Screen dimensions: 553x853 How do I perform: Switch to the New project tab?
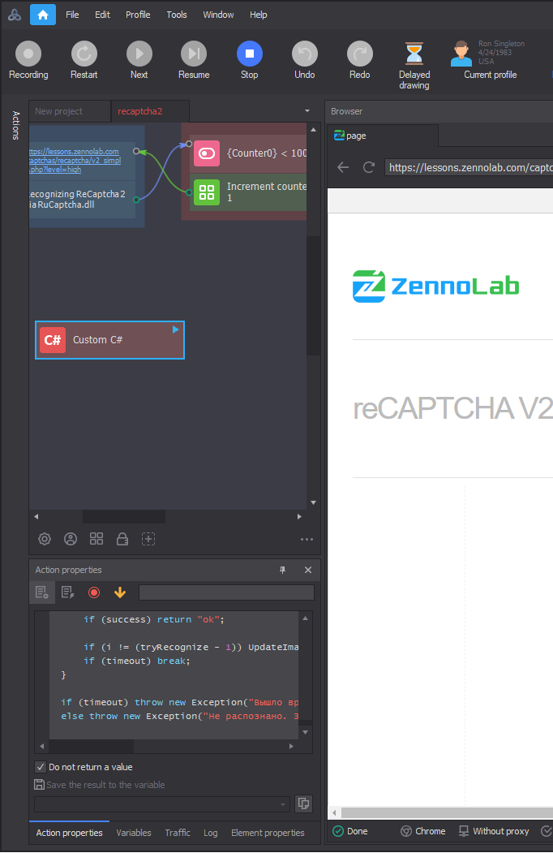click(x=70, y=111)
